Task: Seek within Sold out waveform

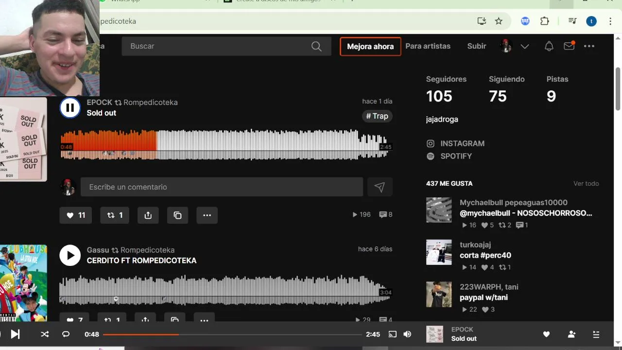Action: [x=225, y=144]
